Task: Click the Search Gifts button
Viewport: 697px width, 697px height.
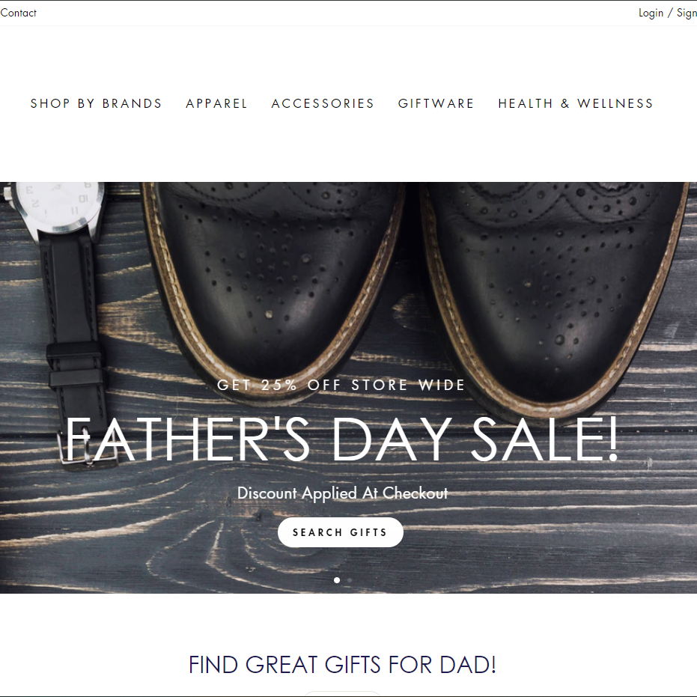Action: pyautogui.click(x=341, y=532)
